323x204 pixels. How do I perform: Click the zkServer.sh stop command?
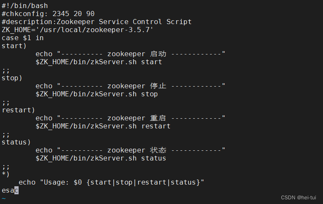pos(96,94)
